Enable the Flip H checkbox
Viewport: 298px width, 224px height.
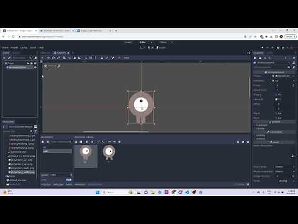pos(276,113)
